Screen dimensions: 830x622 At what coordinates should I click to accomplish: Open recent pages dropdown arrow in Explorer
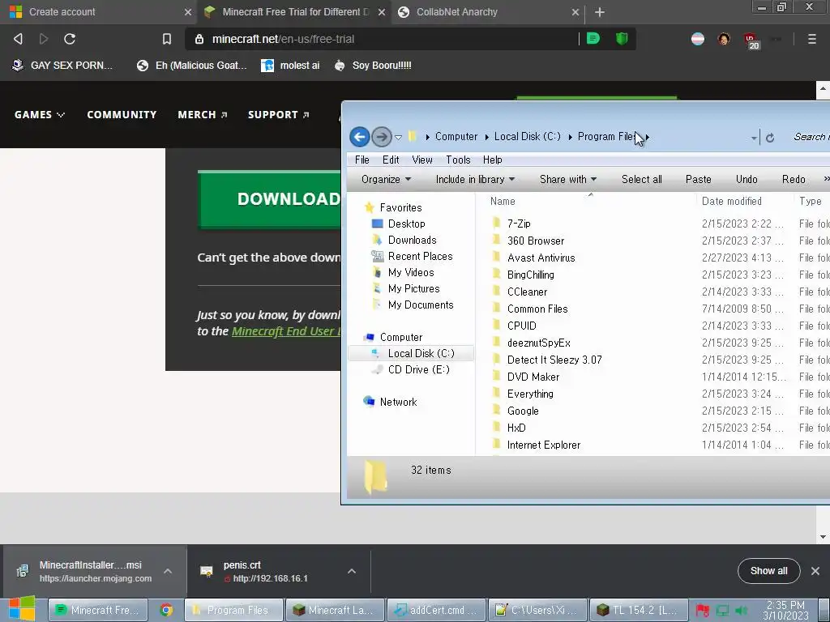coord(398,138)
